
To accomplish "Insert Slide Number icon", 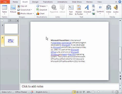I will point(93,10).
